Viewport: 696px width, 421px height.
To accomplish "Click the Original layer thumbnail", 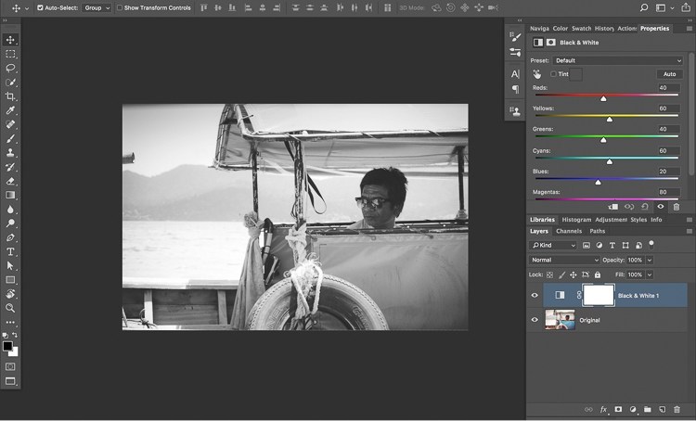I will [560, 320].
